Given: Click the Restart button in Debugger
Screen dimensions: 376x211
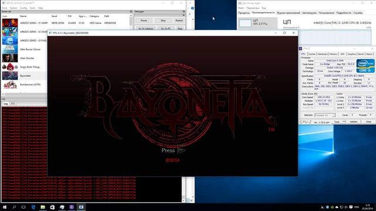Looking at the screenshot, I should pos(179,21).
